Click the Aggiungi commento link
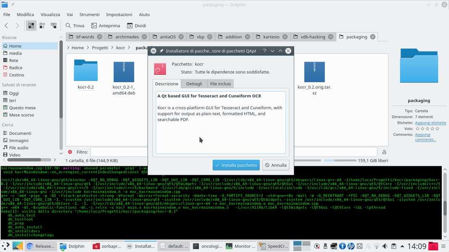The width and height of the screenshot is (449, 252). tap(425, 137)
